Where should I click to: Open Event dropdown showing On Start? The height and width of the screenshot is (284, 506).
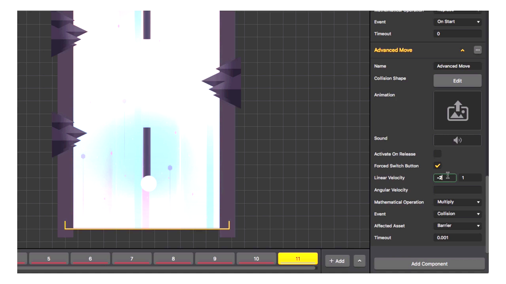coord(457,22)
